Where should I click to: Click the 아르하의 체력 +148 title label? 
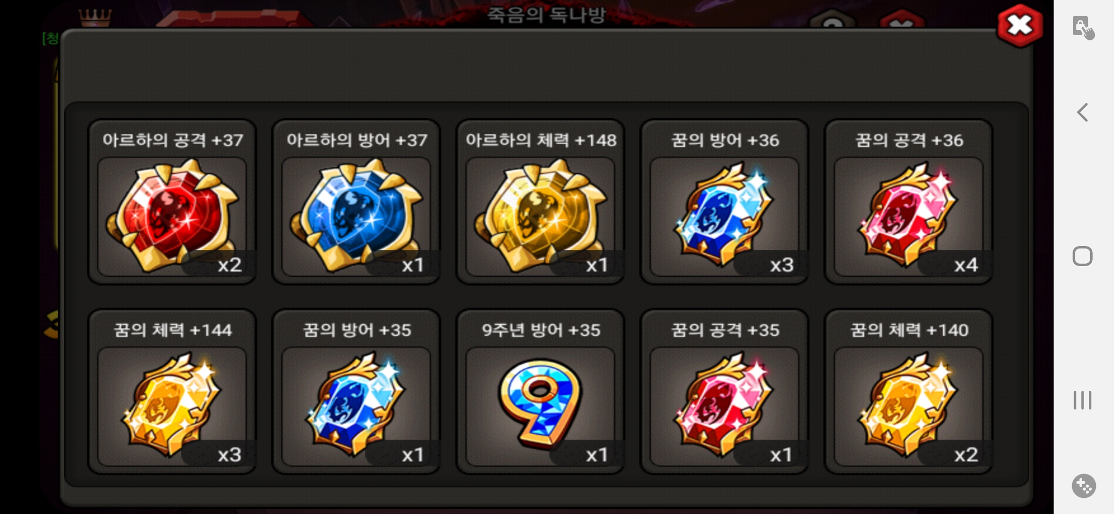tap(541, 140)
